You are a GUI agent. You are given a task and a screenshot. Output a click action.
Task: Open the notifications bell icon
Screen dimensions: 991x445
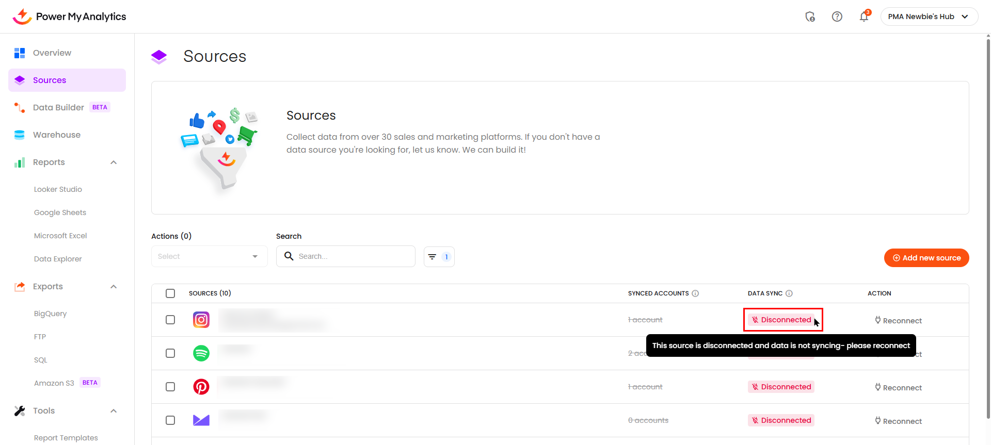(x=864, y=17)
